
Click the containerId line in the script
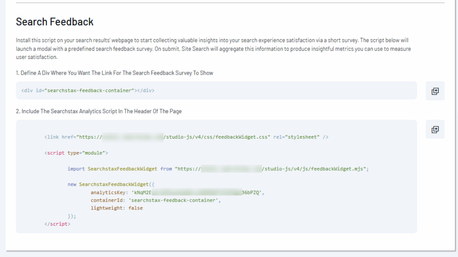[x=156, y=200]
